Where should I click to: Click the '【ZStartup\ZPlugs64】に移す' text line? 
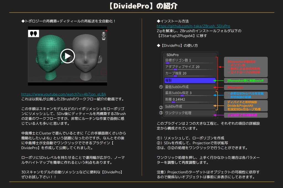pyautogui.click(x=182, y=36)
